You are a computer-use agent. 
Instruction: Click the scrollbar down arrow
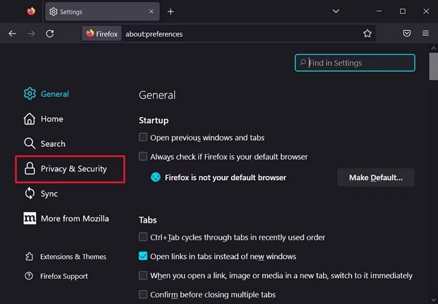tap(434, 300)
